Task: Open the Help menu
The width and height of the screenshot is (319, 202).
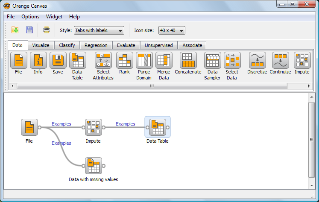Action: click(74, 17)
